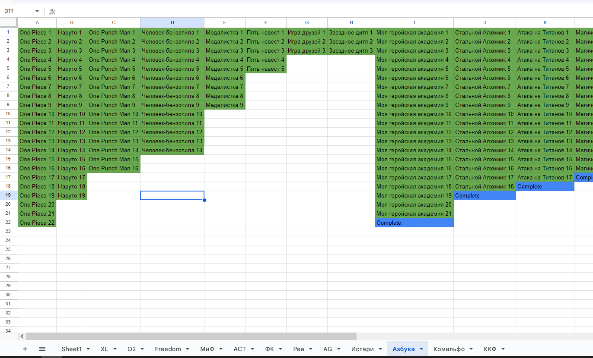Select cell 'Моя геройская академия 10'
The width and height of the screenshot is (593, 358).
pos(414,114)
